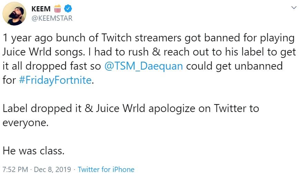Open KEEMSTAR's profile picture
Image resolution: width=300 pixels, height=173 pixels.
click(x=14, y=13)
